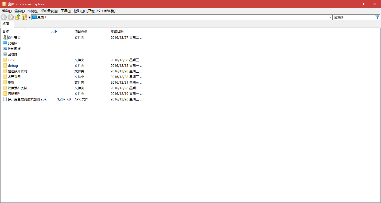The height and width of the screenshot is (203, 381).
Task: Open 控制面板 by clicking its icon
Action: point(5,48)
